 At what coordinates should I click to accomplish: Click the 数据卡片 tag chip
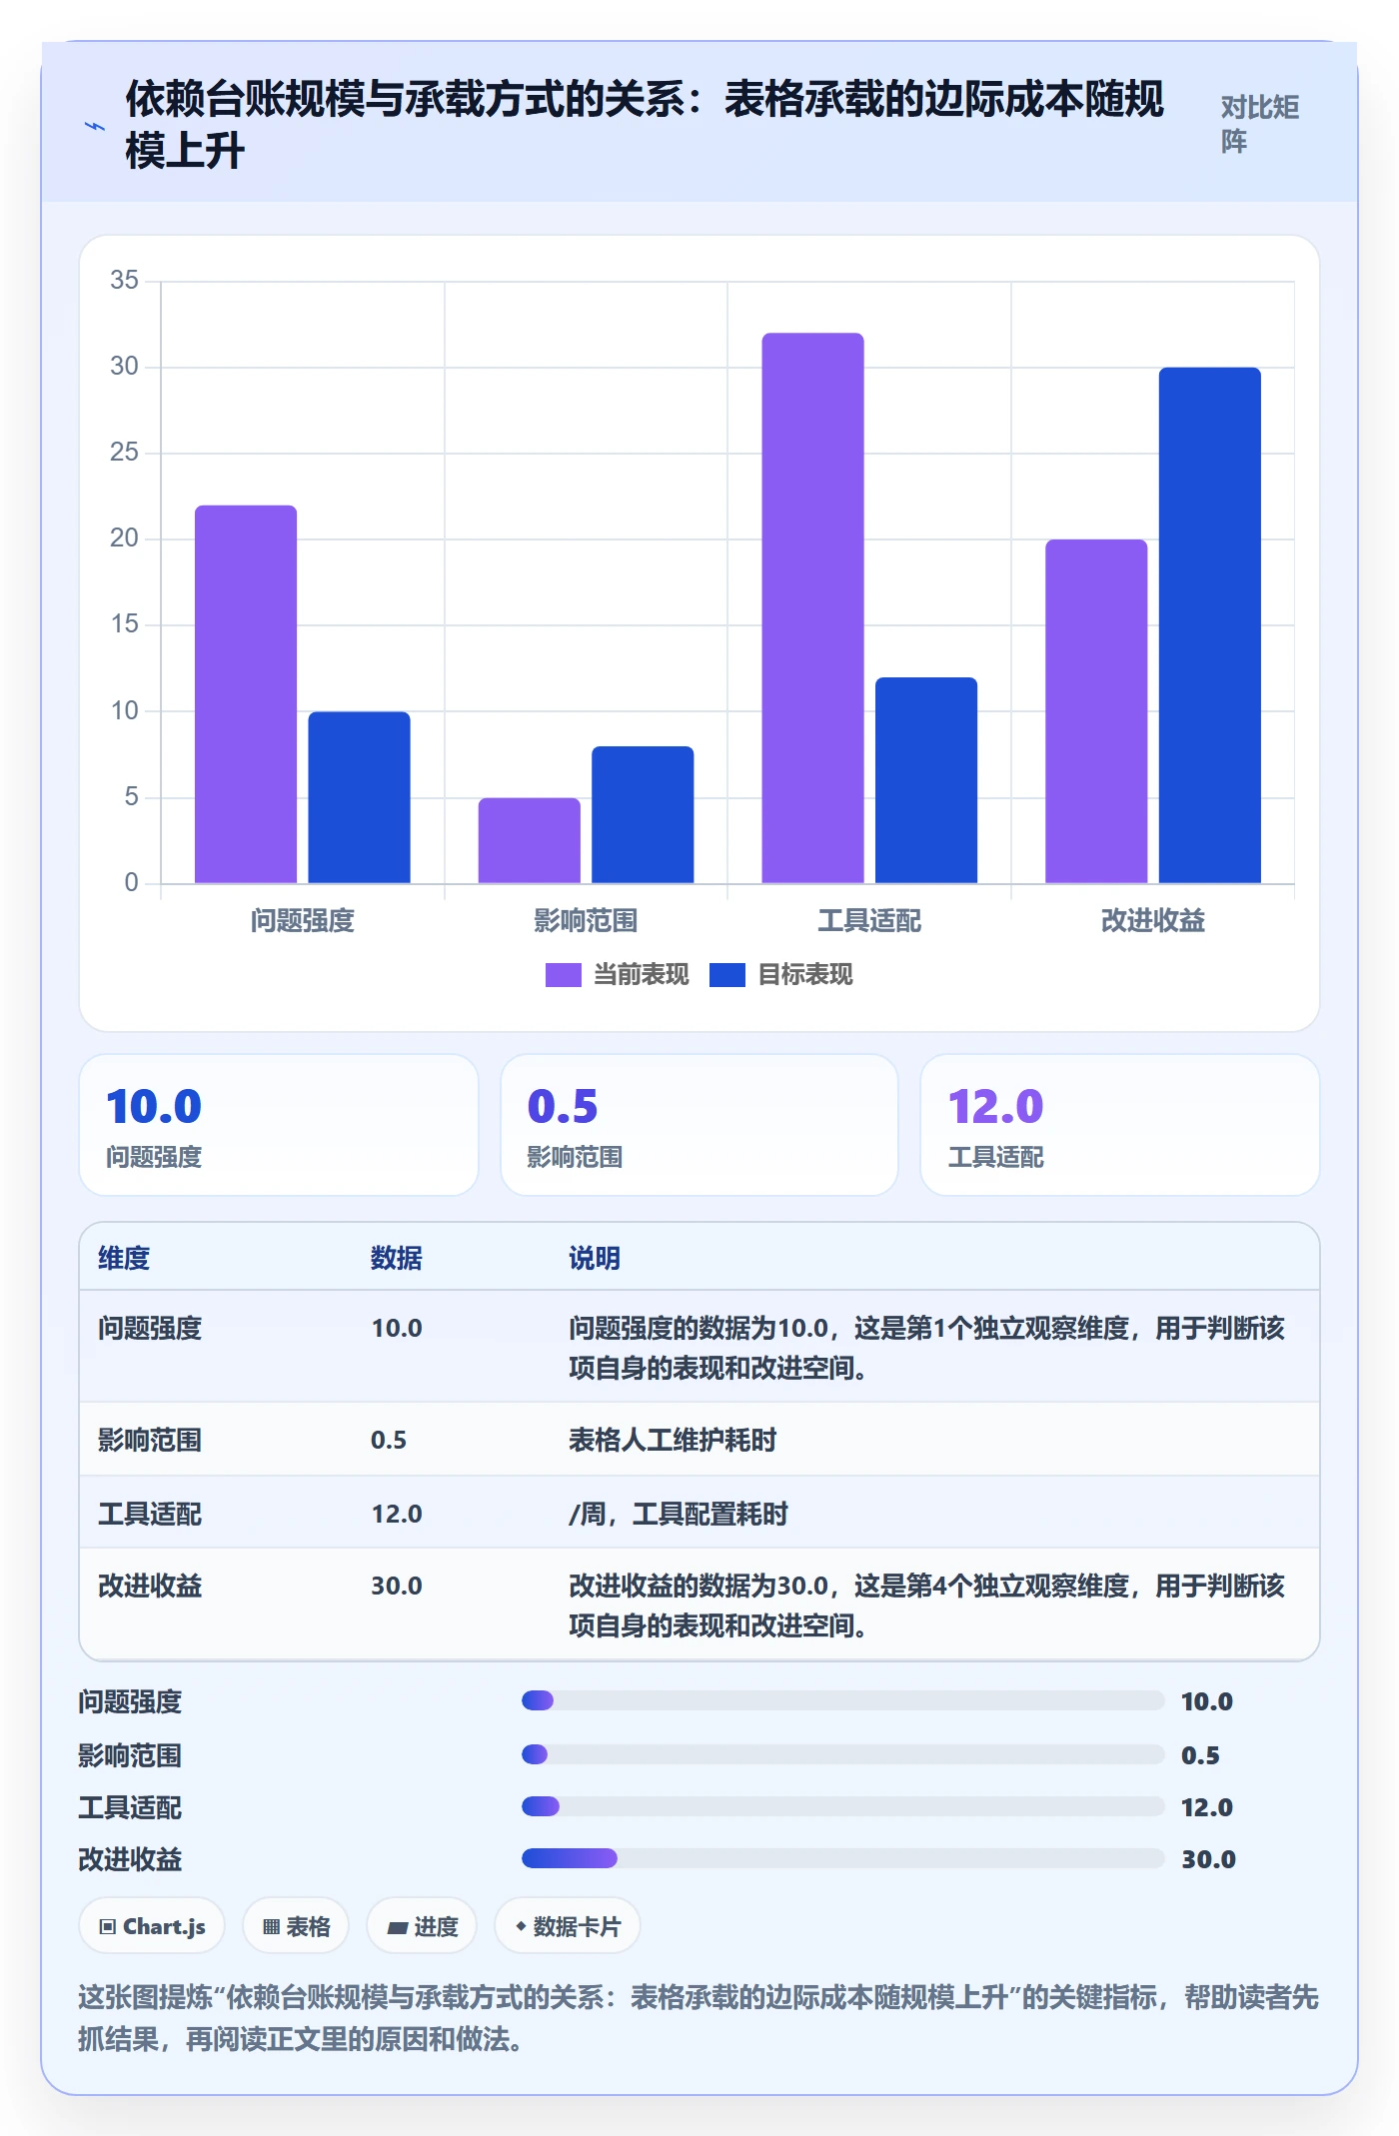[568, 1926]
